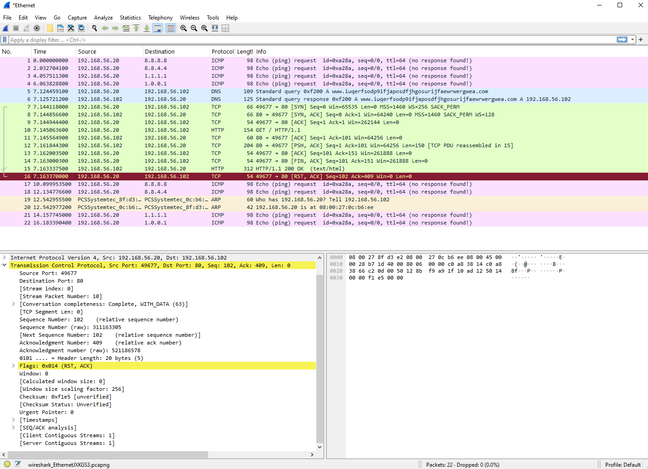Open expert information status icon

(x=7, y=464)
